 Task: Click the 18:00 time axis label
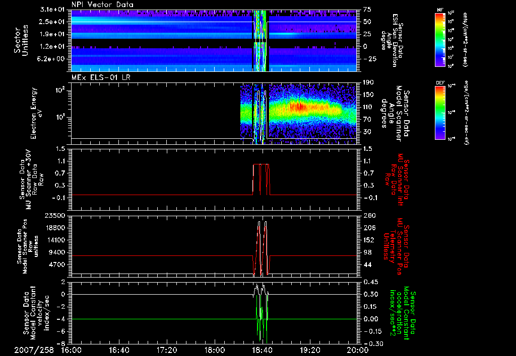click(x=215, y=350)
